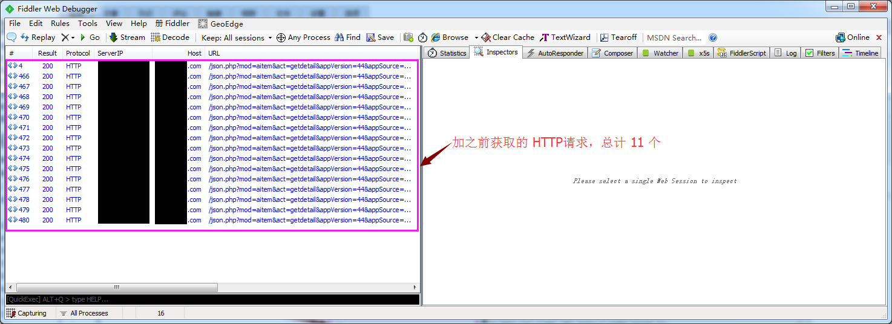Click Clear Cache in the toolbar
Screen dimensions: 892x324
pos(508,37)
